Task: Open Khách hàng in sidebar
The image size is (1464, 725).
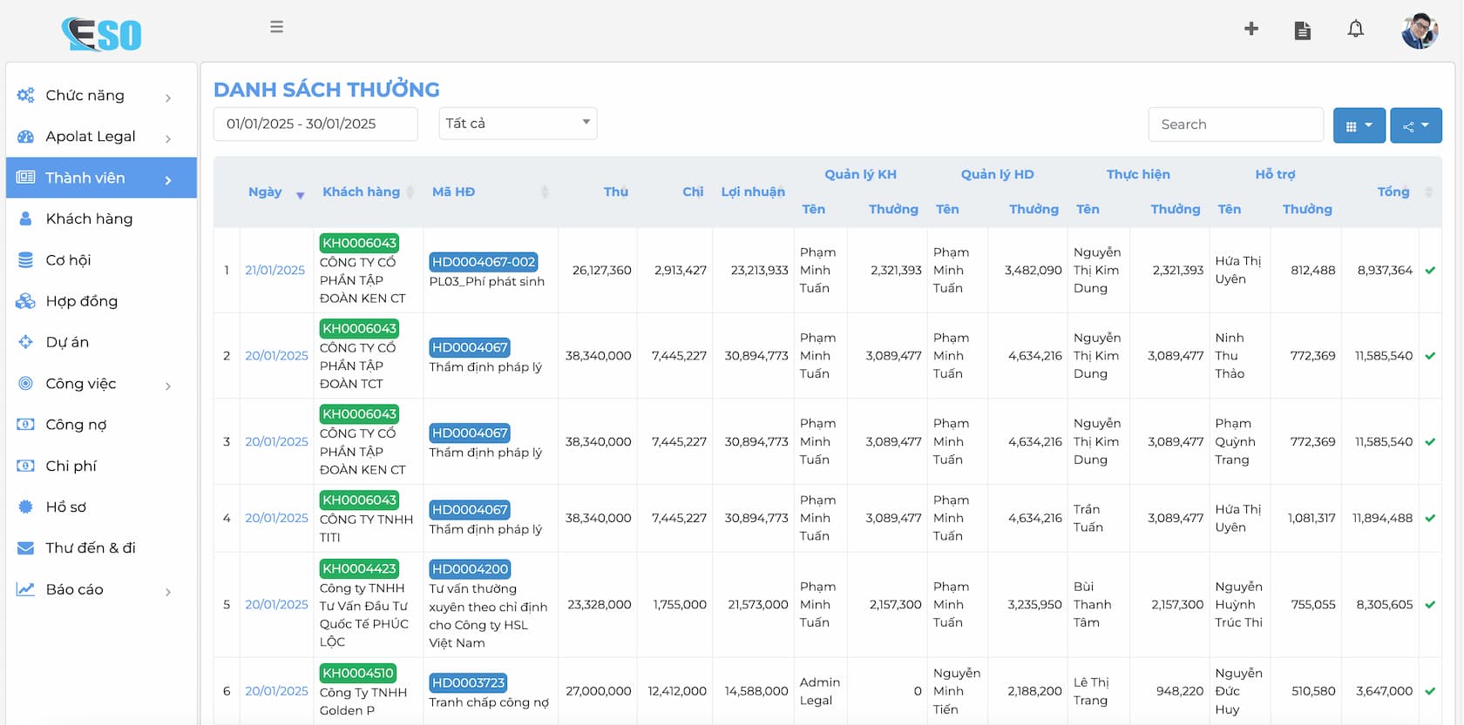Action: [89, 219]
